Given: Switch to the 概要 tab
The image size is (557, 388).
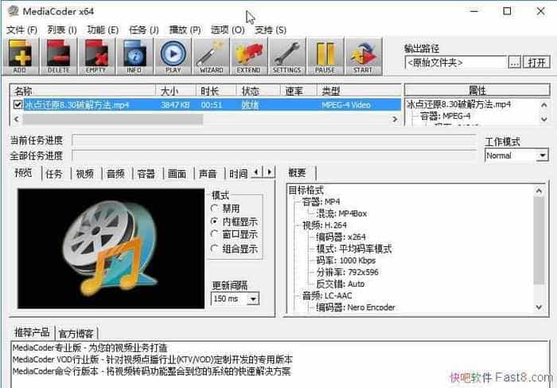Looking at the screenshot, I should [x=297, y=173].
